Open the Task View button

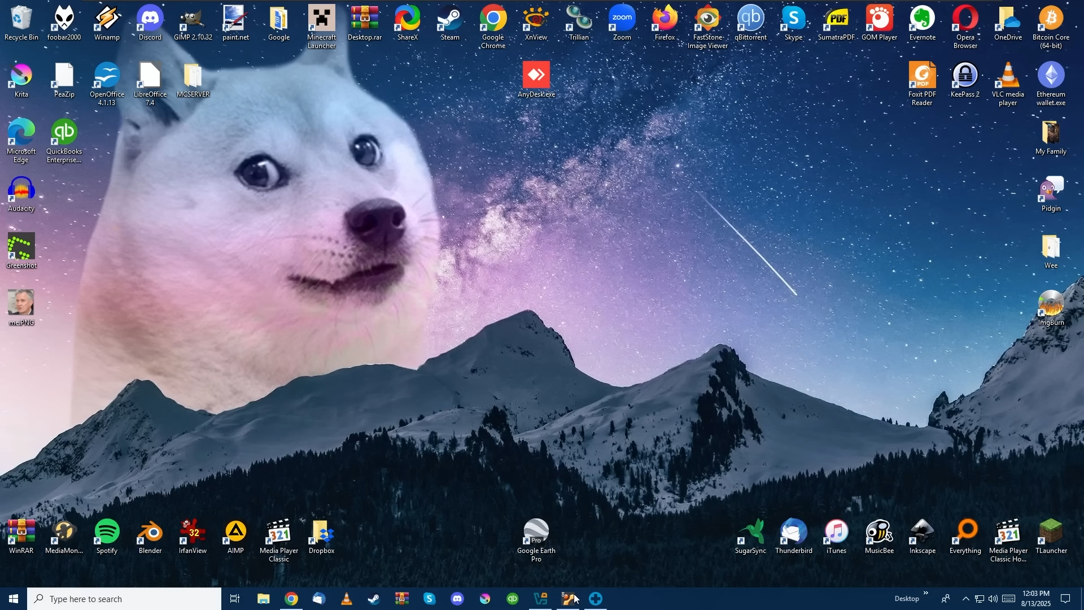235,599
